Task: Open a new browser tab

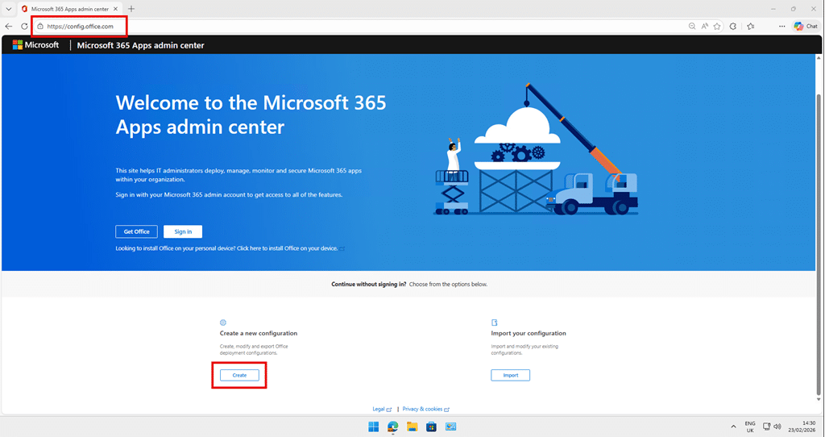Action: point(131,9)
